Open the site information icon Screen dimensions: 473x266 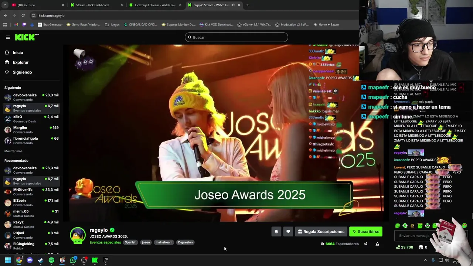point(34,16)
